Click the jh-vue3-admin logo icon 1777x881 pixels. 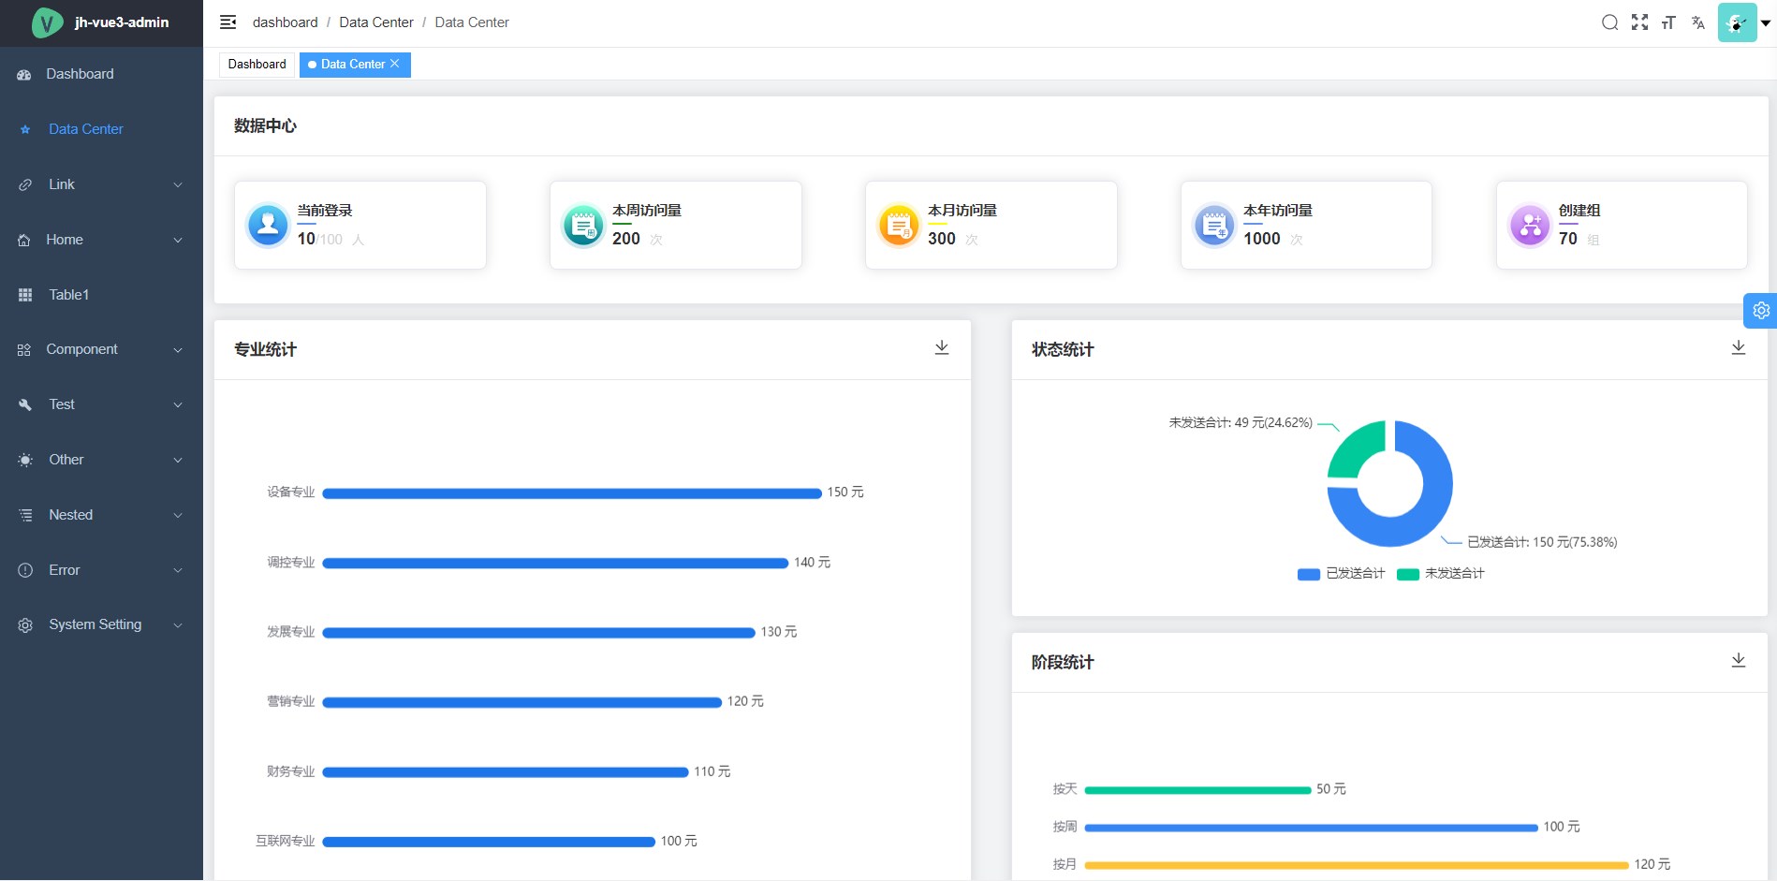(47, 22)
